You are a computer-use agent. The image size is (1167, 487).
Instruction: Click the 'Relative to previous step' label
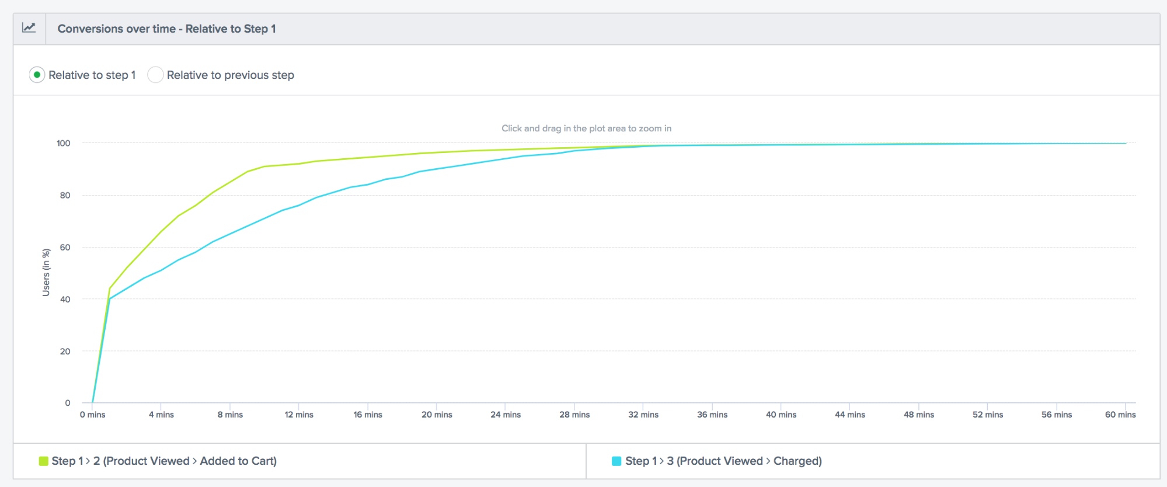click(231, 75)
